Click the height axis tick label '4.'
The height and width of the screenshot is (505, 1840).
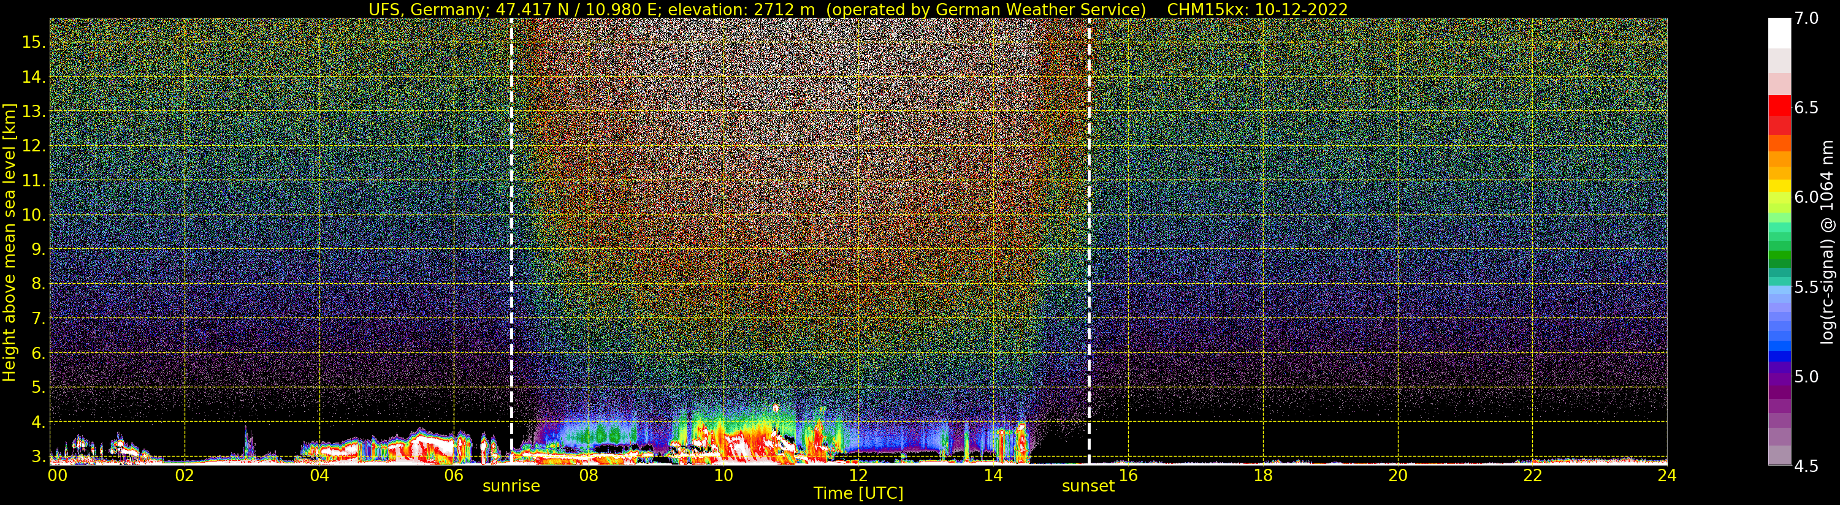39,422
